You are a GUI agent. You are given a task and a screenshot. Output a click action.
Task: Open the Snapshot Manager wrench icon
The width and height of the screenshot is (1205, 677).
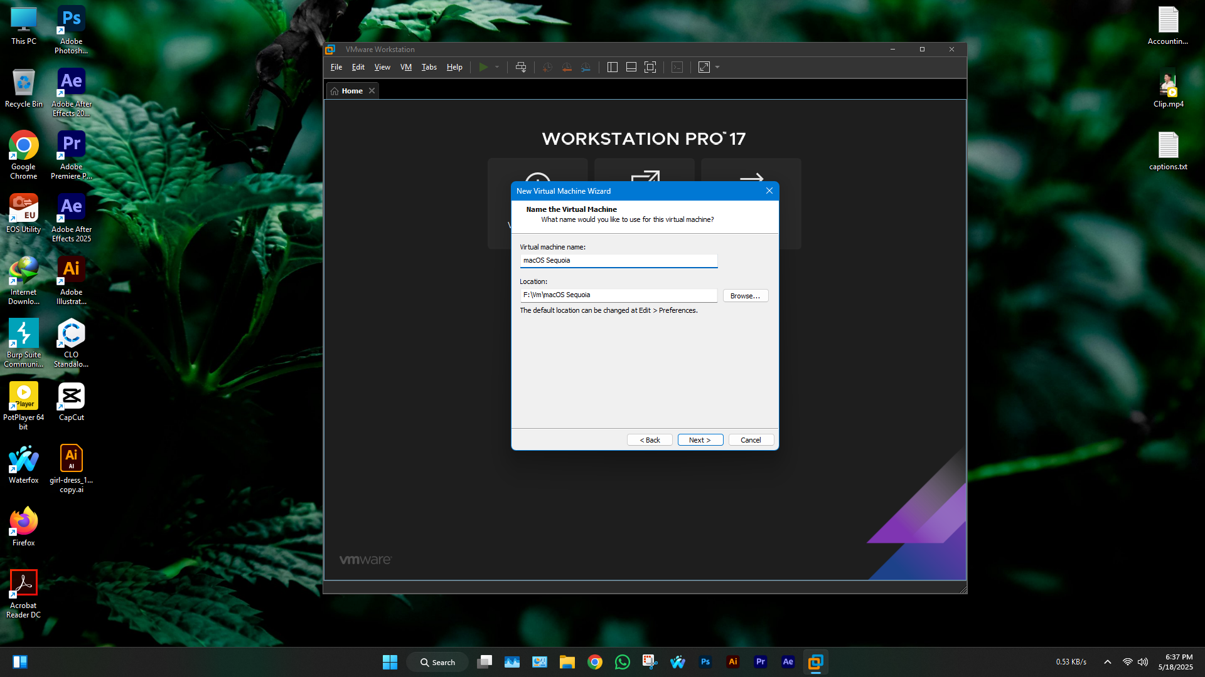(586, 67)
